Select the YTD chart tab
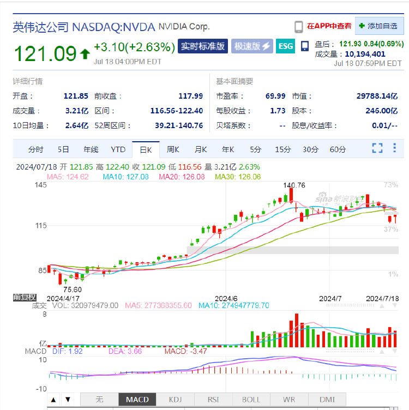The height and width of the screenshot is (410, 409). pyautogui.click(x=118, y=149)
